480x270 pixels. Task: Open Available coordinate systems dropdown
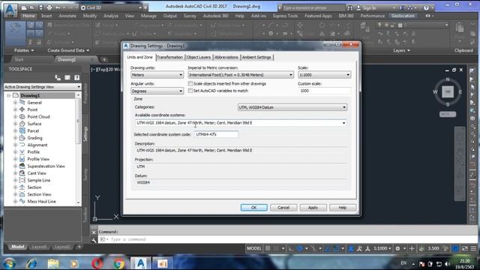point(241,123)
